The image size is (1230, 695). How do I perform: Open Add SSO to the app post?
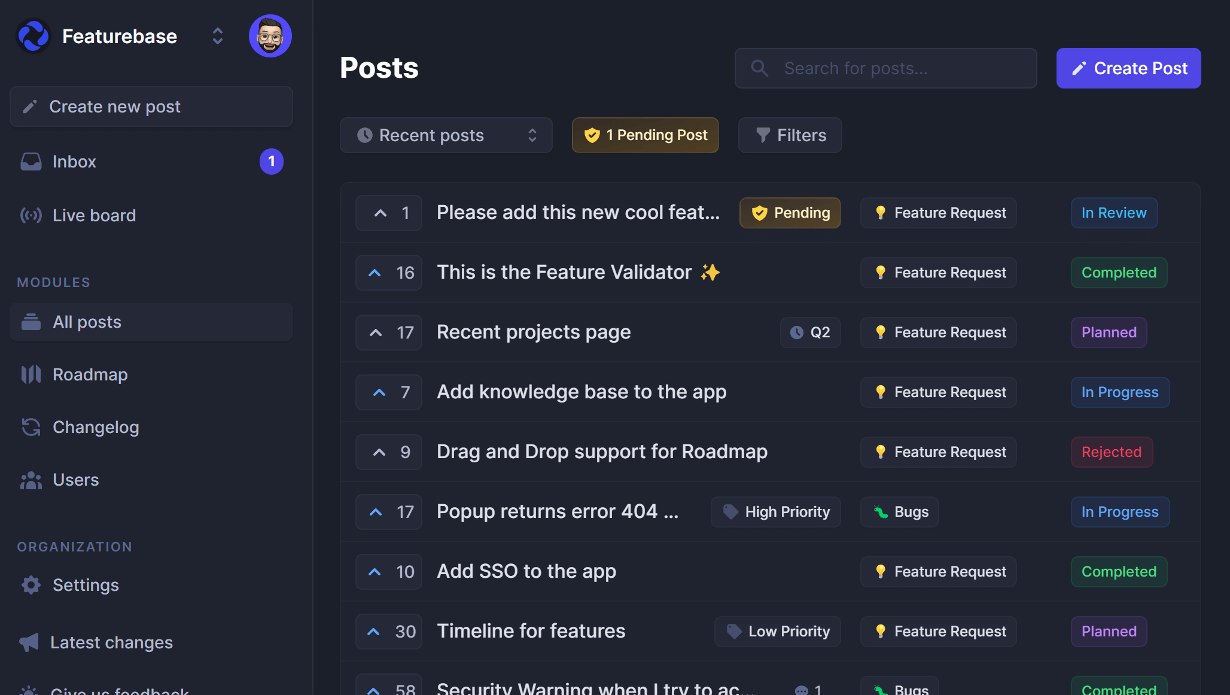click(526, 571)
